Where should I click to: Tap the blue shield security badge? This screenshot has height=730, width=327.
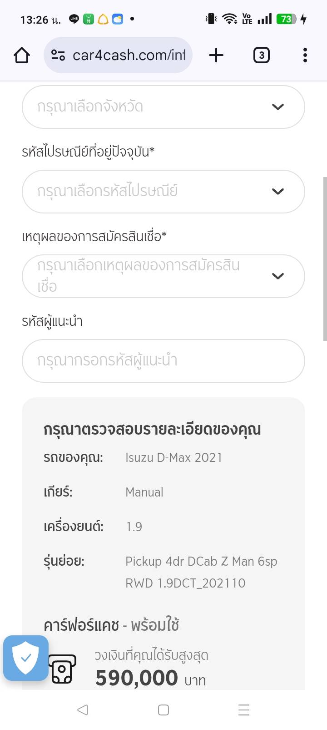click(x=26, y=658)
